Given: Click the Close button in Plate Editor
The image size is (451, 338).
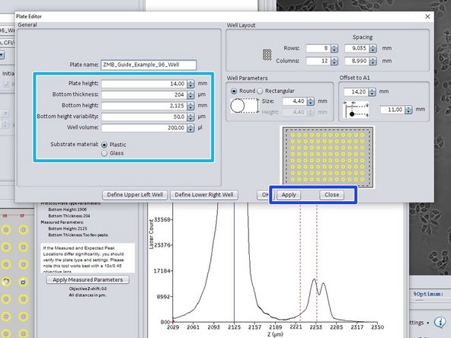Looking at the screenshot, I should coord(331,195).
